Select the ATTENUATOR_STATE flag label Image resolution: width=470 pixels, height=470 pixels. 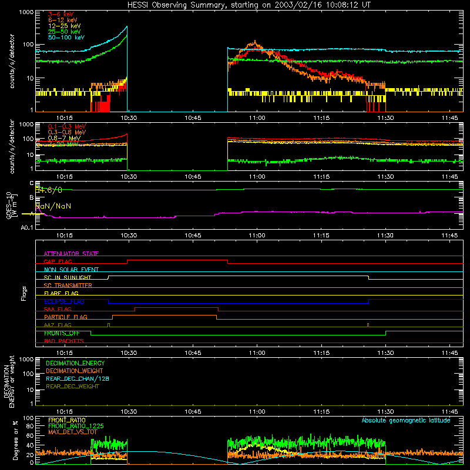71,254
